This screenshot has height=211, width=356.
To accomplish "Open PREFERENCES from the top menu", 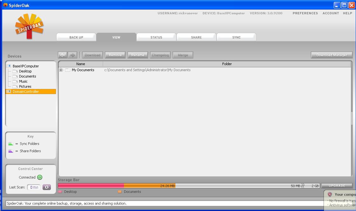I will point(305,13).
